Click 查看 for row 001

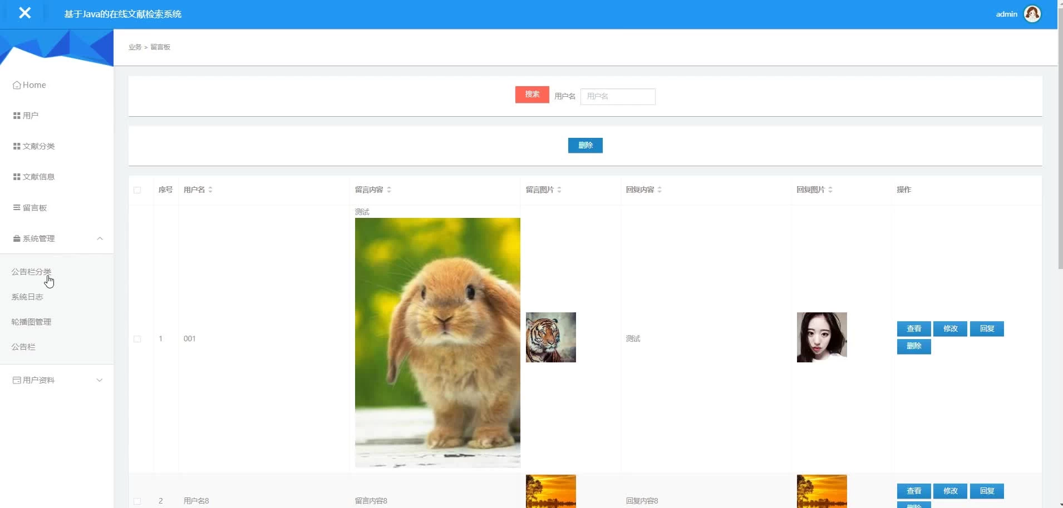914,329
